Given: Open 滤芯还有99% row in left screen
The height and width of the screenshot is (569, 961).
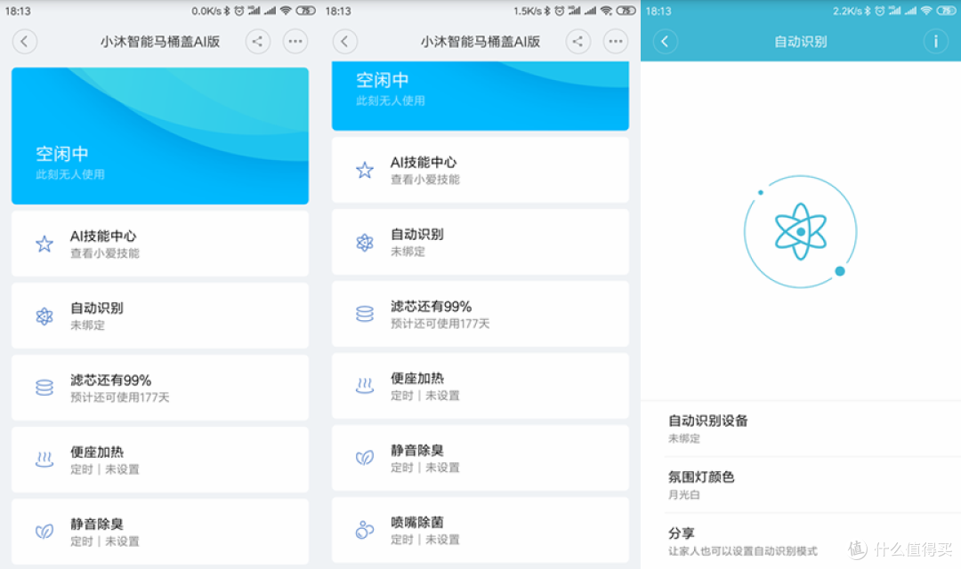Looking at the screenshot, I should (x=160, y=388).
